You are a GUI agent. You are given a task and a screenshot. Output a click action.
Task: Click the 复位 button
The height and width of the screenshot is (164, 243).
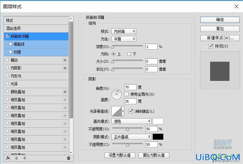click(x=220, y=29)
